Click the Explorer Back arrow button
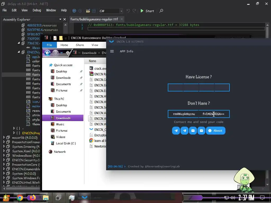Image resolution: width=271 pixels, height=203 pixels. [x=48, y=53]
